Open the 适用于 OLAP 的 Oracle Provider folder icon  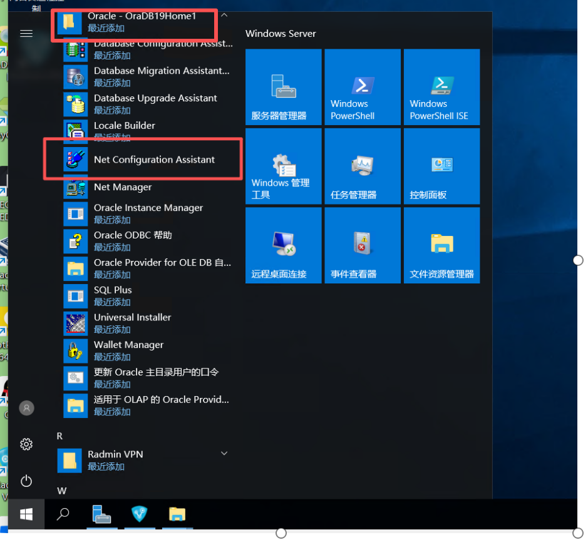click(x=75, y=405)
